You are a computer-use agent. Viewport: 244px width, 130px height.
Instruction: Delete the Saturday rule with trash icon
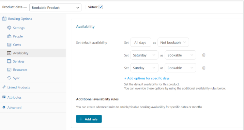(204, 55)
